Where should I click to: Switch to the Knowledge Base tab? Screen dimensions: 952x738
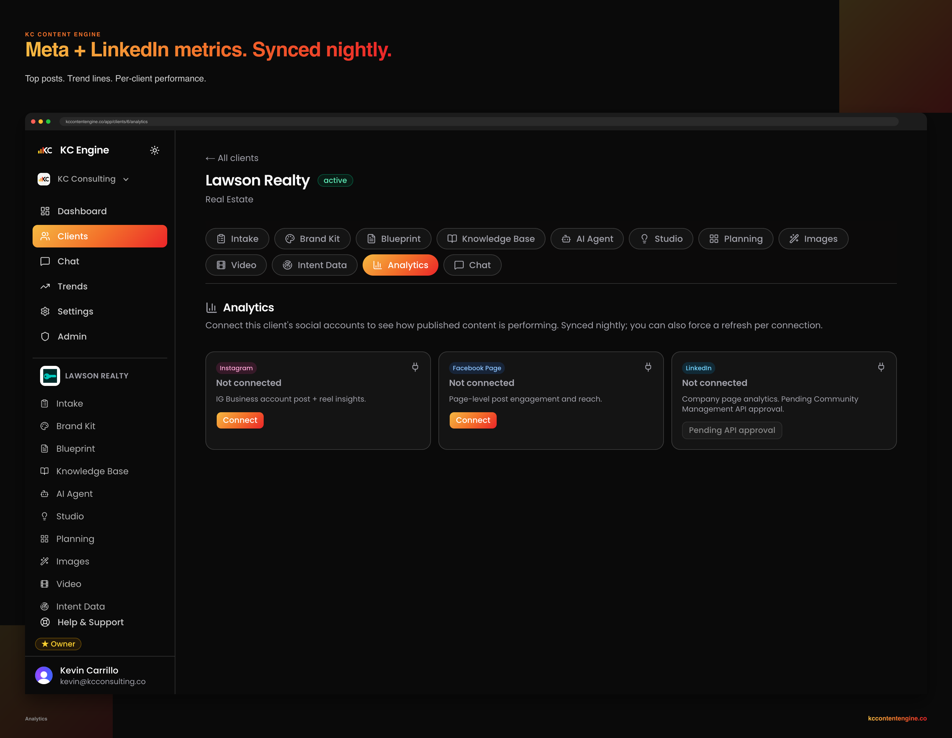[491, 239]
